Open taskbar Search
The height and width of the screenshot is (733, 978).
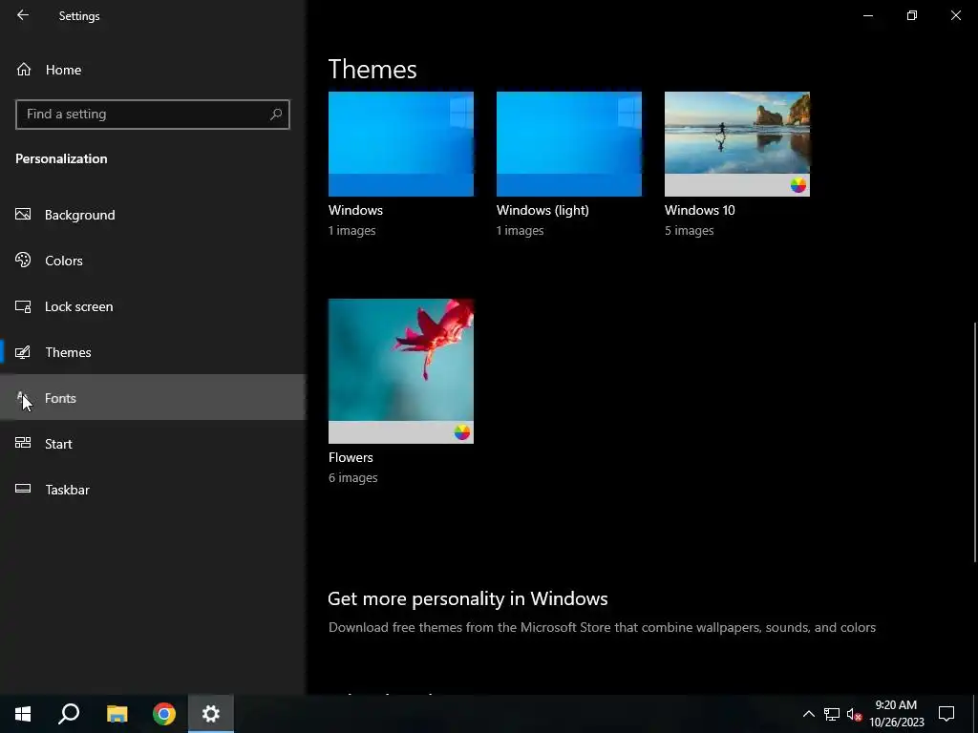pos(69,714)
